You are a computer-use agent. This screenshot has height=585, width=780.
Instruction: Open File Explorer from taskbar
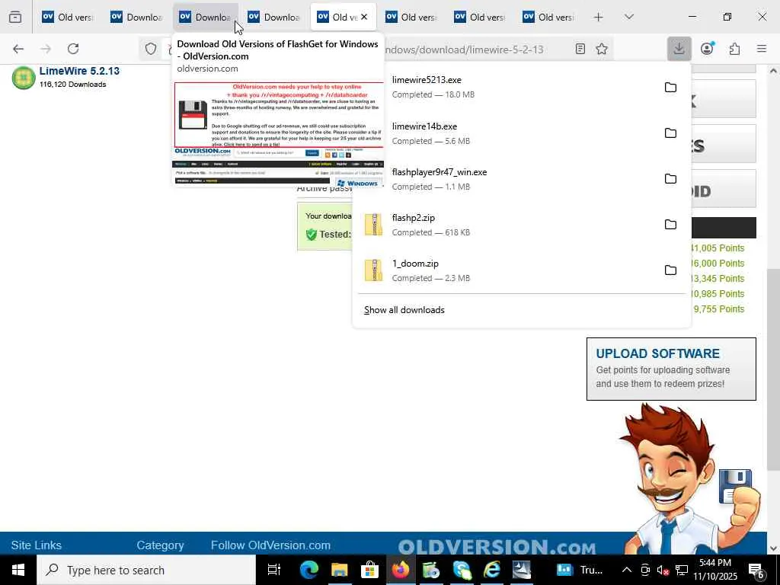pos(339,570)
